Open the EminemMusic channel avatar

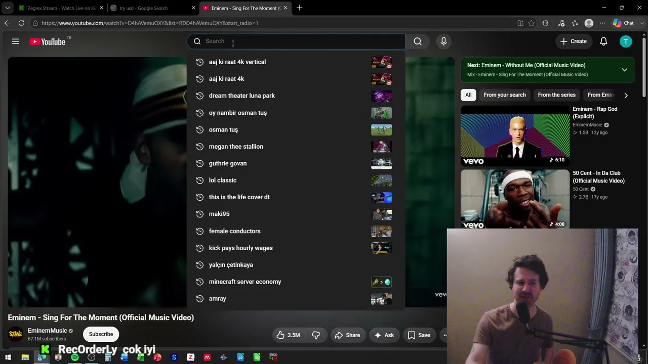pyautogui.click(x=16, y=334)
